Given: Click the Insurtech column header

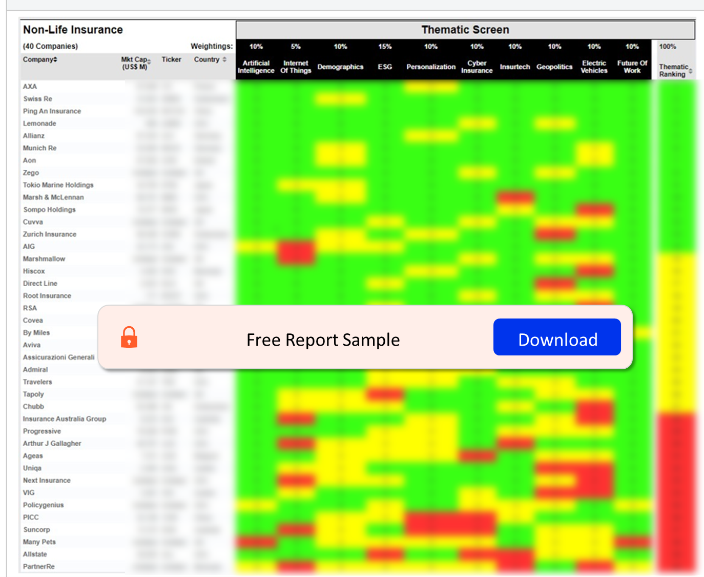Looking at the screenshot, I should point(515,67).
